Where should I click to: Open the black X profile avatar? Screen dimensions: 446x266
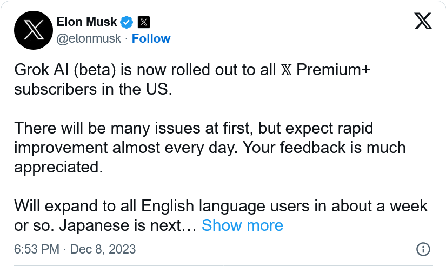(x=34, y=30)
